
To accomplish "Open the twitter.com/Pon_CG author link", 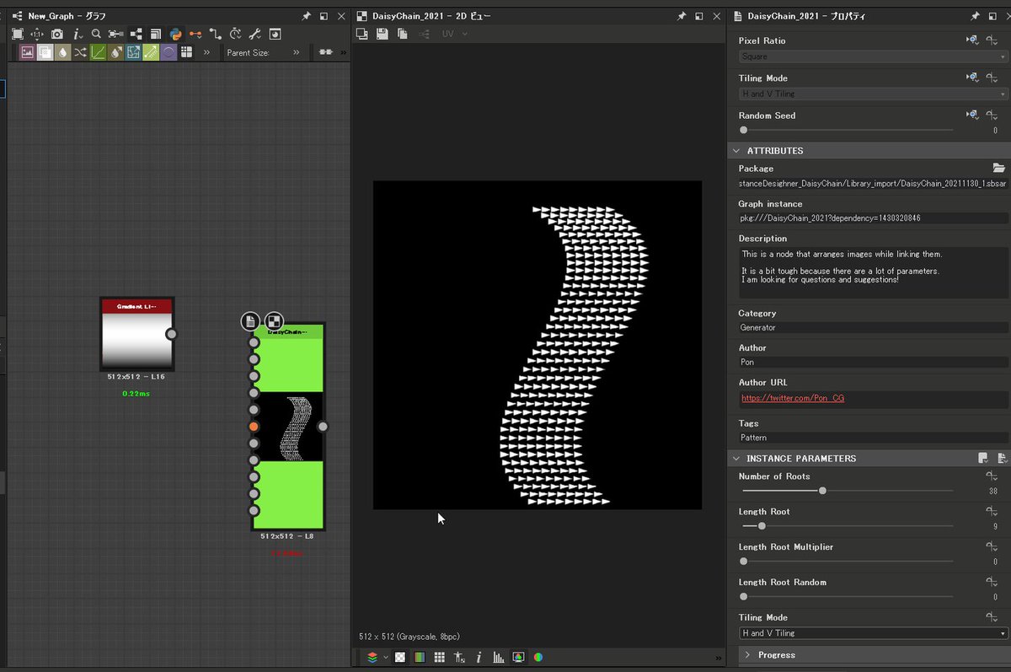I will tap(793, 398).
